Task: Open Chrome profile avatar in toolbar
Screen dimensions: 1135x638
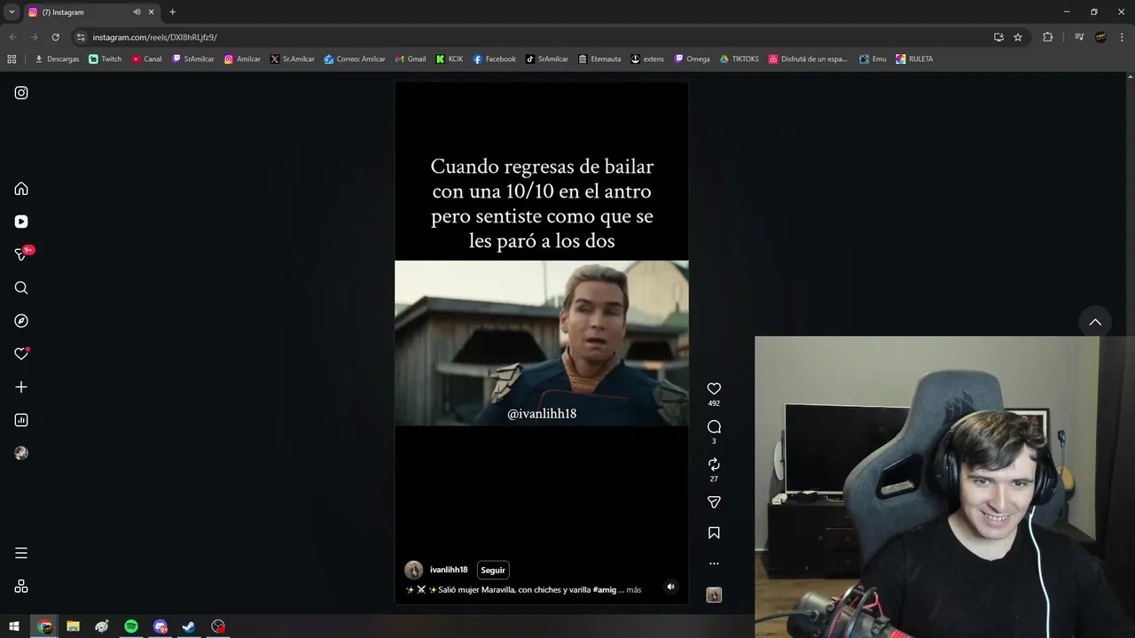Action: [x=1101, y=37]
